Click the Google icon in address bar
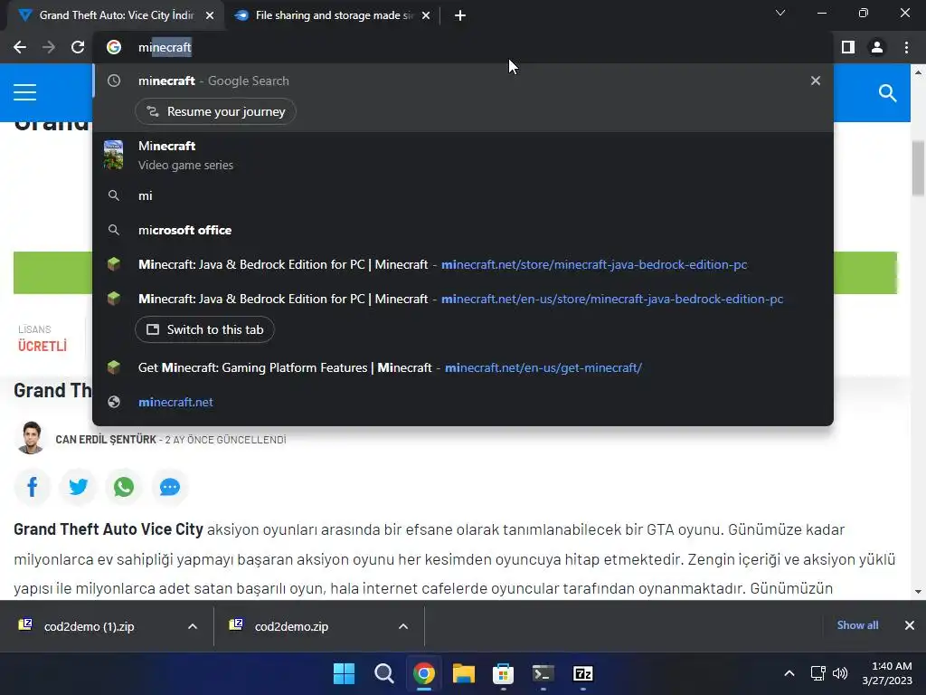This screenshot has height=695, width=926. 114,47
